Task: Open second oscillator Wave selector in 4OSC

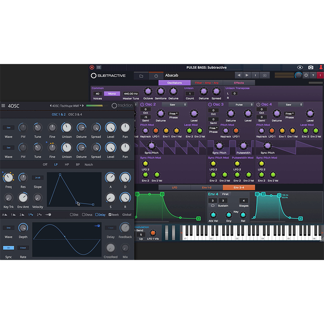Action: 9,147
